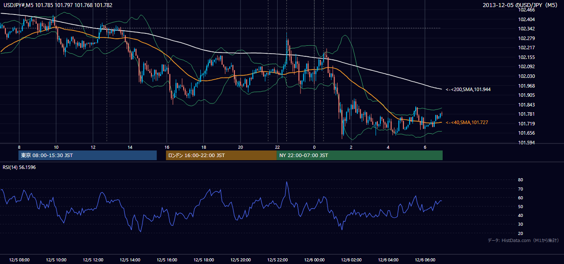Click the 12/6 06:00 bottom time label

click(425, 260)
